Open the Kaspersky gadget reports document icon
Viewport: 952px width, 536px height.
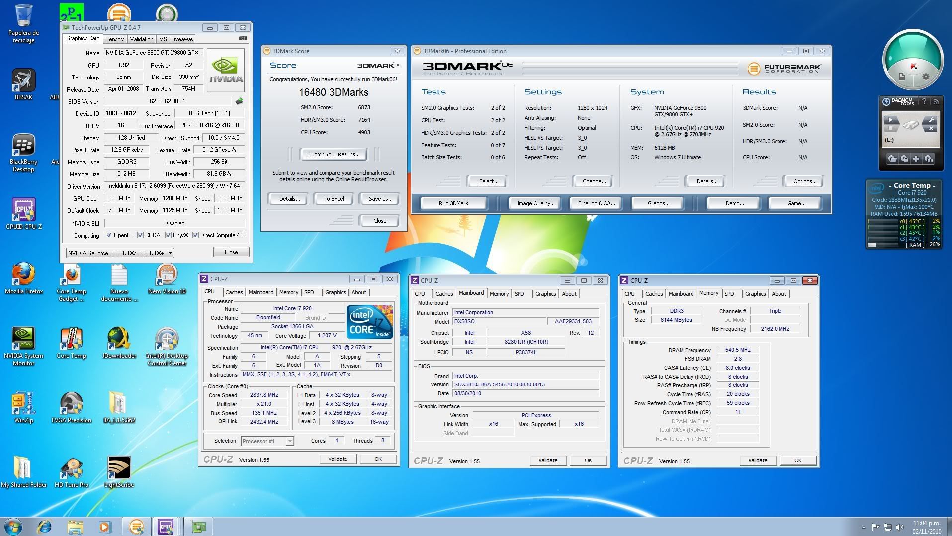[901, 77]
